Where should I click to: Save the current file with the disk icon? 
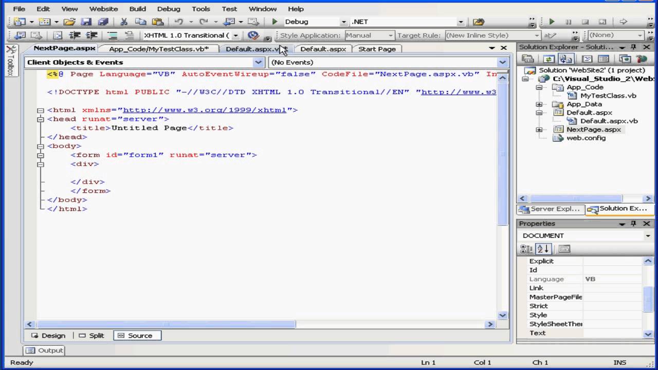point(86,22)
